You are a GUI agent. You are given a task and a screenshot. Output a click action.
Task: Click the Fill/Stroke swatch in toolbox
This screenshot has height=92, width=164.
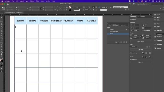click(x=1, y=61)
